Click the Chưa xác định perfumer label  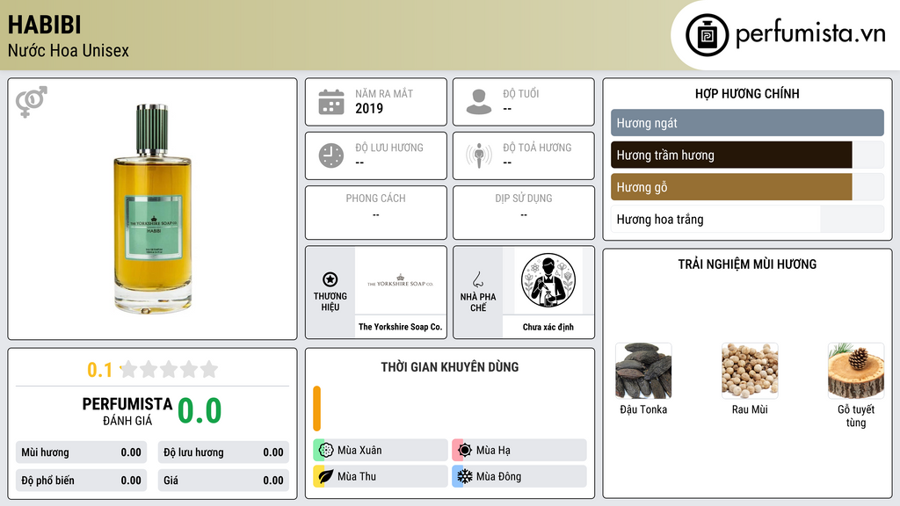tap(548, 327)
